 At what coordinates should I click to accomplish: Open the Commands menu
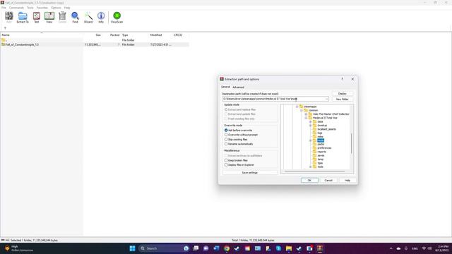tap(16, 8)
